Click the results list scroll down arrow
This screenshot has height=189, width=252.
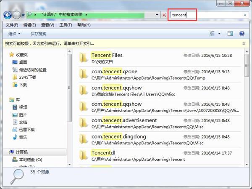(x=247, y=164)
